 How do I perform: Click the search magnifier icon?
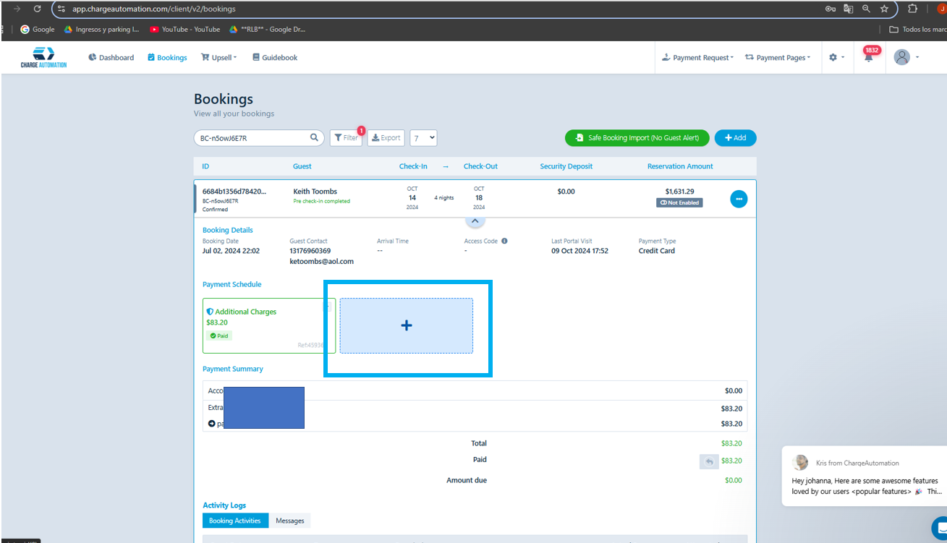(315, 137)
